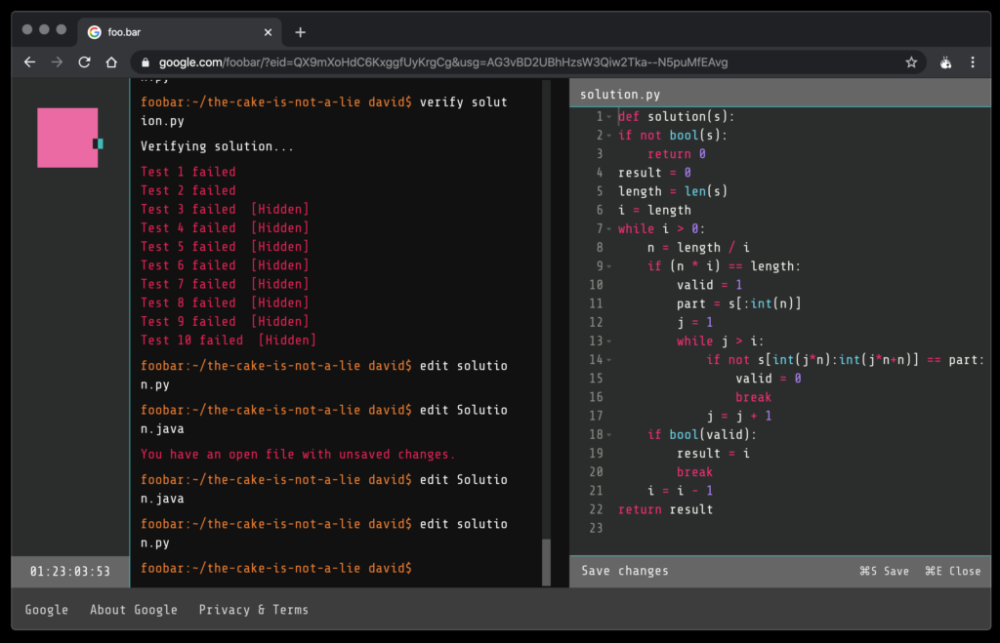Viewport: 1000px width, 643px height.
Task: Collapse the fold at line 18
Action: click(x=609, y=434)
